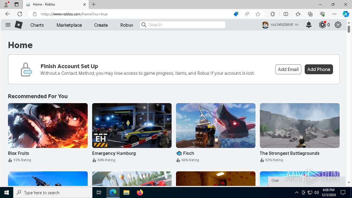
Task: Launch Firefox from the taskbar
Action: (x=140, y=193)
